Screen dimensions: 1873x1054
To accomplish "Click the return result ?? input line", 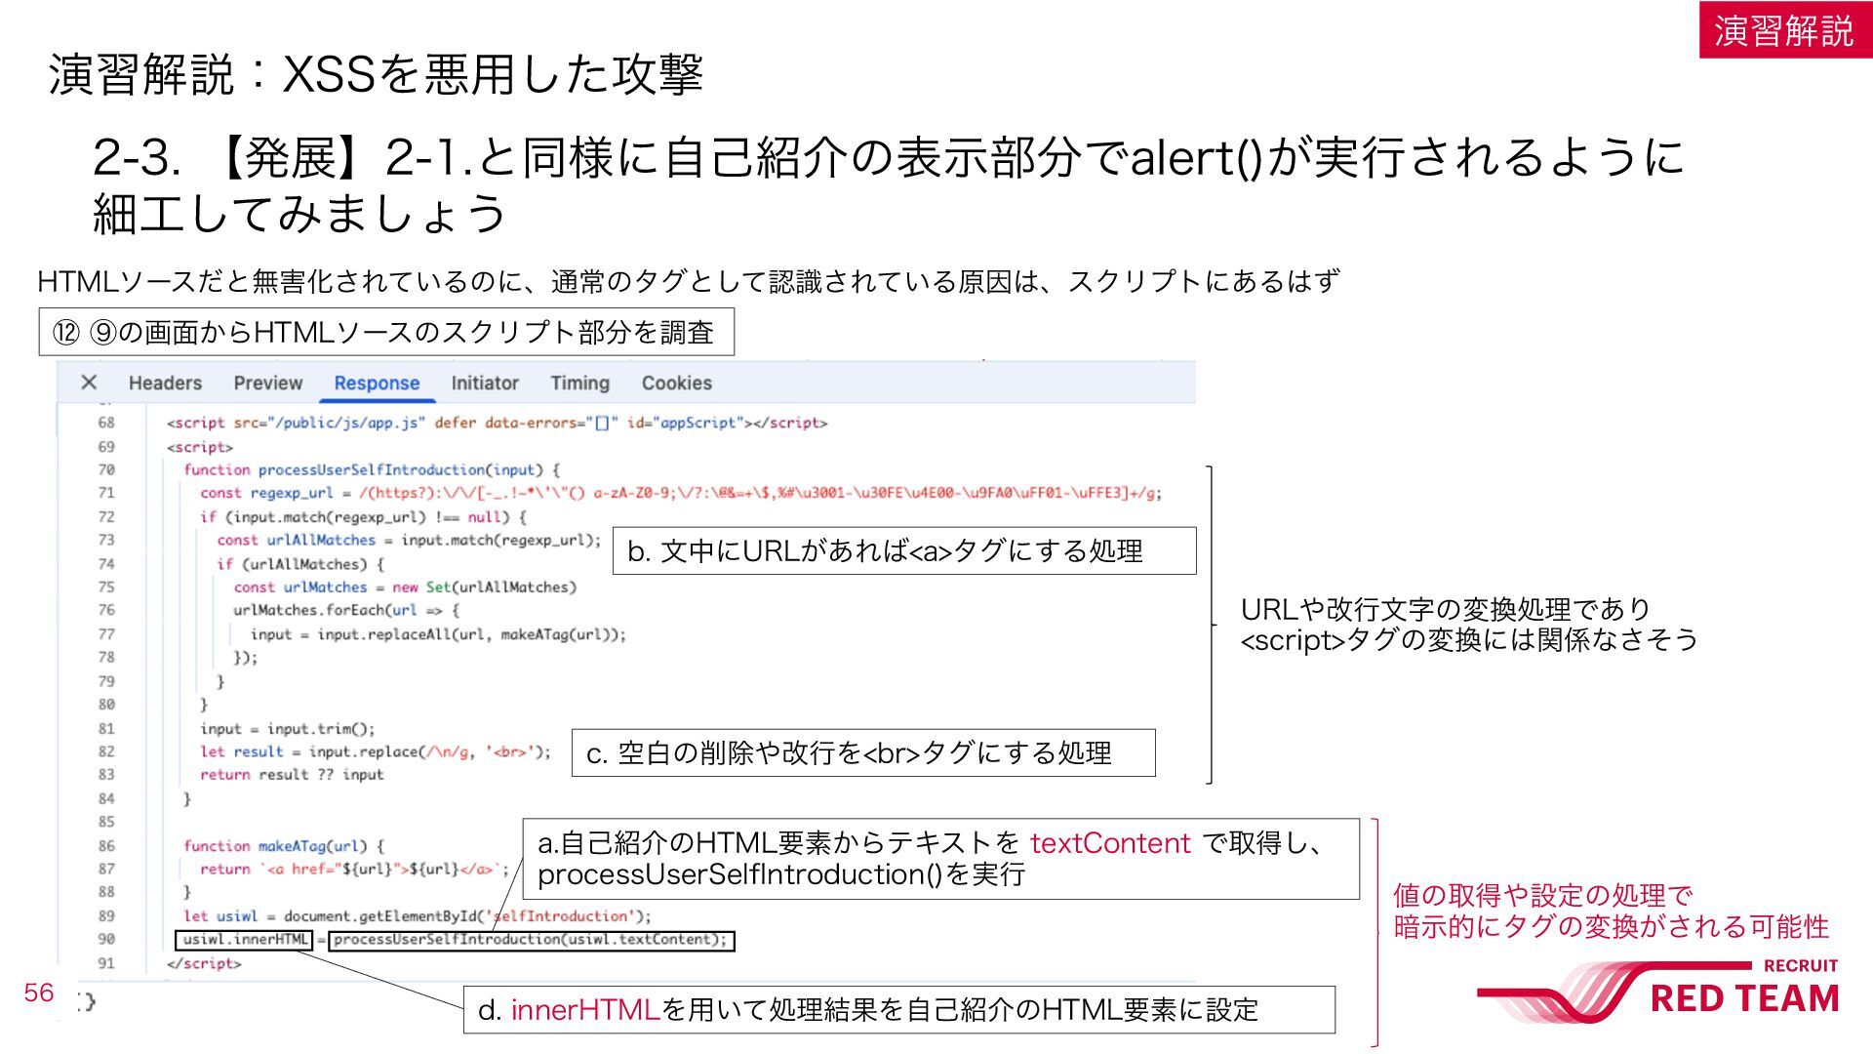I will (292, 775).
